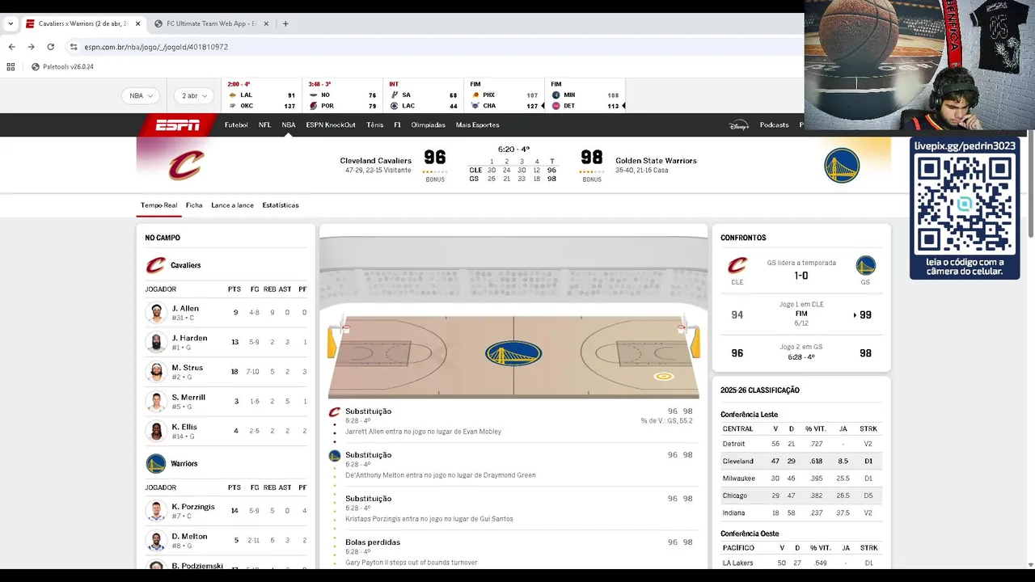Click S. Merrill's player headshot
Screen dimensions: 1035x582
156,401
